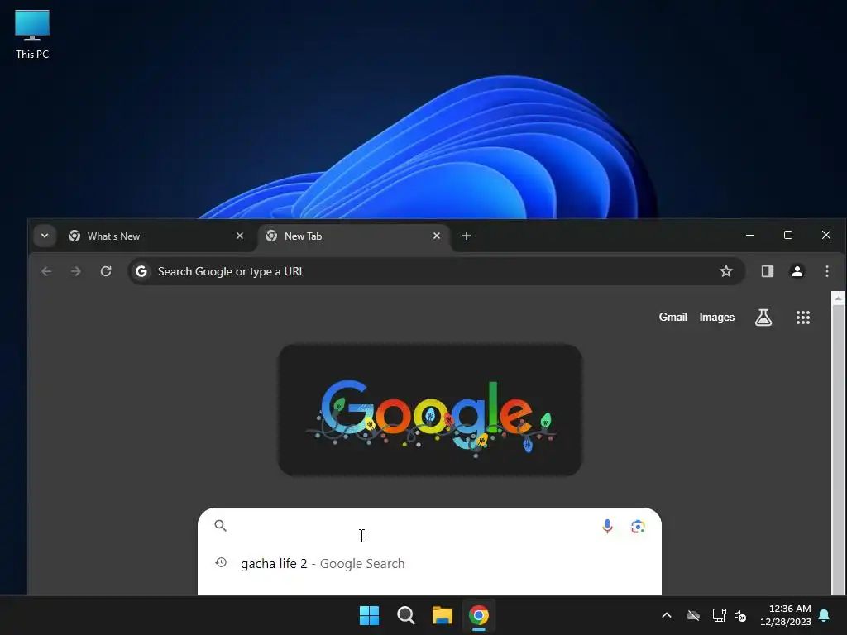
Task: Click the vertical scrollbar thumb
Action: pos(839,449)
